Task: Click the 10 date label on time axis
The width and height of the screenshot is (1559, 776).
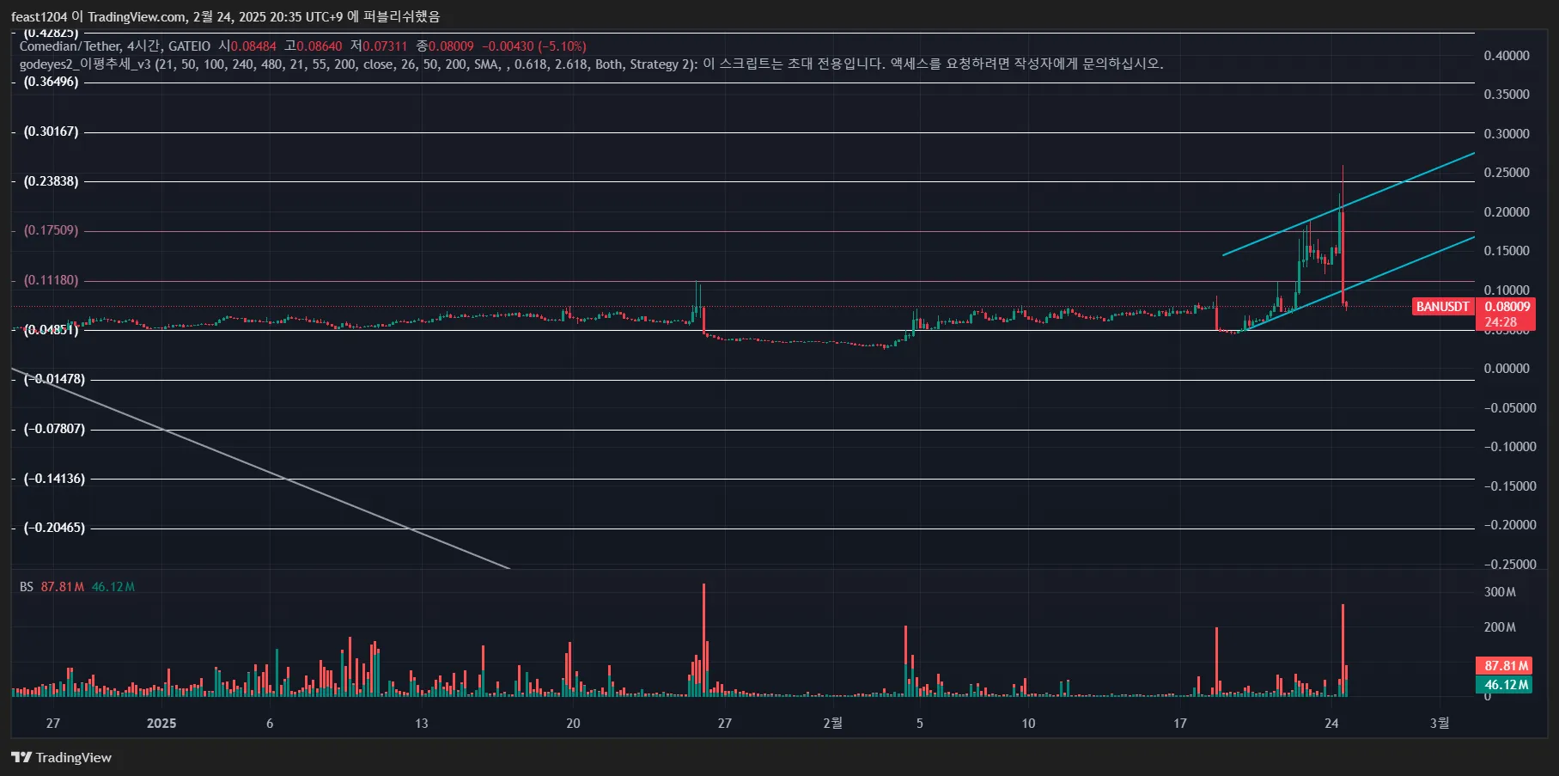Action: pyautogui.click(x=1028, y=724)
